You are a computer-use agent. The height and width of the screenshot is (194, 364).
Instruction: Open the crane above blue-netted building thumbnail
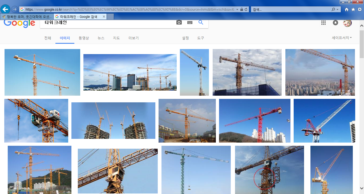pos(247,72)
